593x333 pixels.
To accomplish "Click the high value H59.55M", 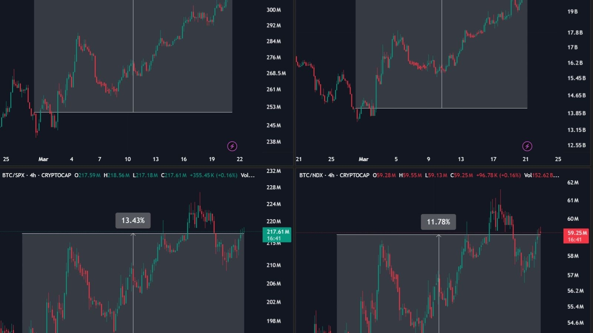I will pyautogui.click(x=410, y=175).
